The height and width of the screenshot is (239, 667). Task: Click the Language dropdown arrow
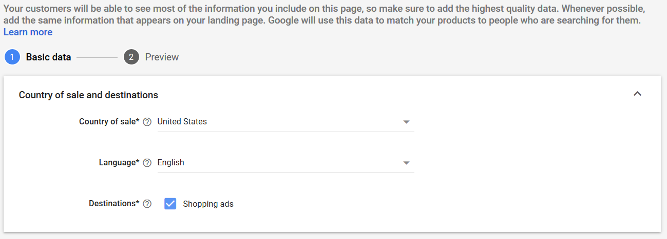pos(406,163)
